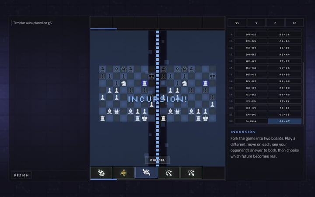Click the white knight on the right board

(x=184, y=83)
